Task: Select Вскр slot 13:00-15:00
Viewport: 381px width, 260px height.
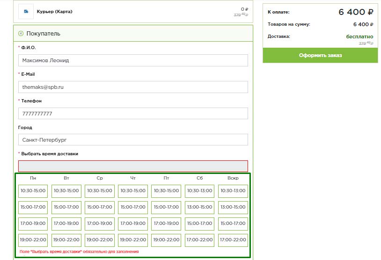Action: click(x=233, y=207)
